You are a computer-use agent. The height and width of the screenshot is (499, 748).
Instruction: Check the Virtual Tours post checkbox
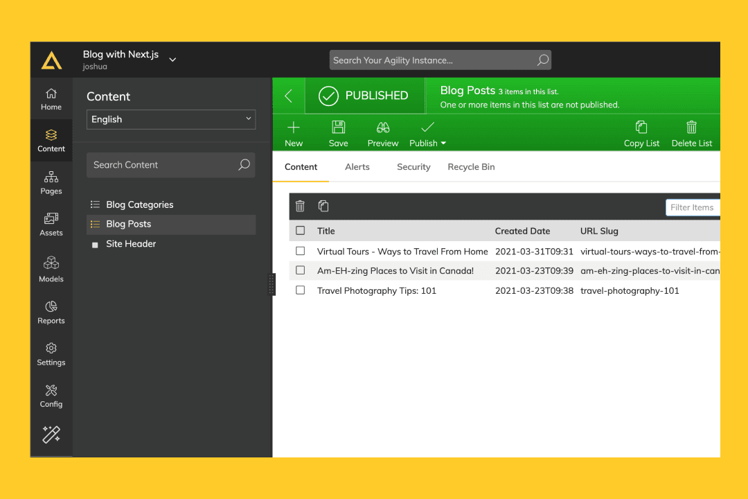tap(300, 251)
